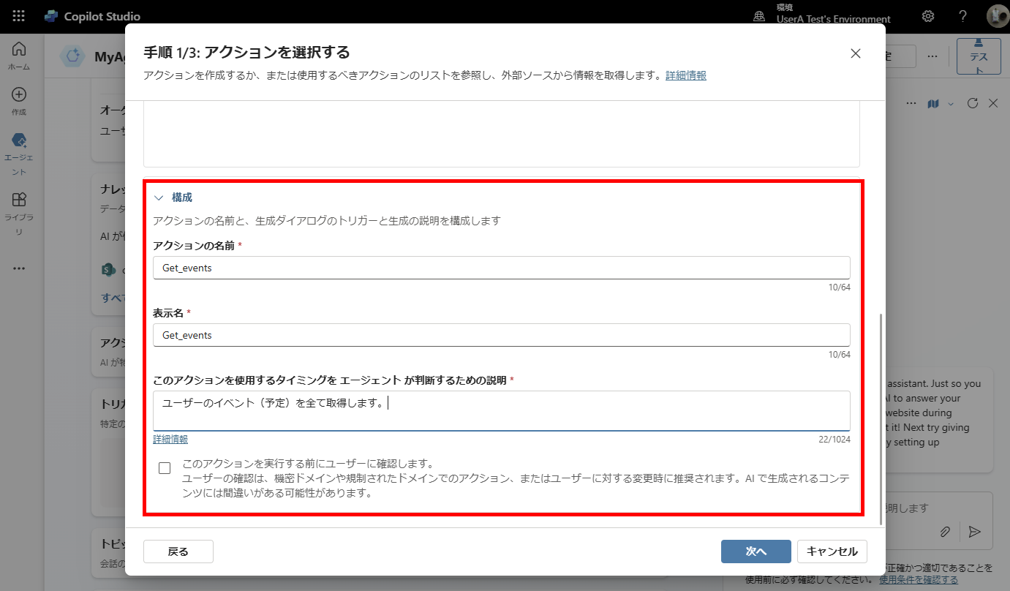Click the dialog's vertical scrollbar
Screen dimensions: 1010x591
coord(882,417)
